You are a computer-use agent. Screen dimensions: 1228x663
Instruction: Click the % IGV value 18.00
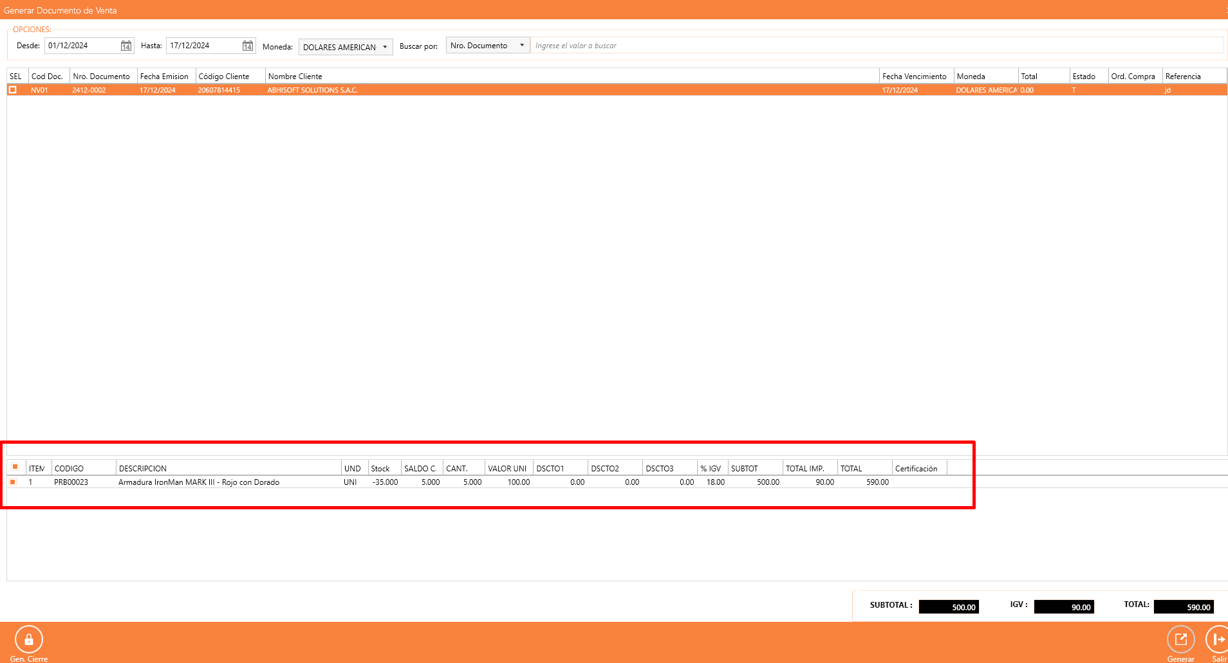coord(716,482)
